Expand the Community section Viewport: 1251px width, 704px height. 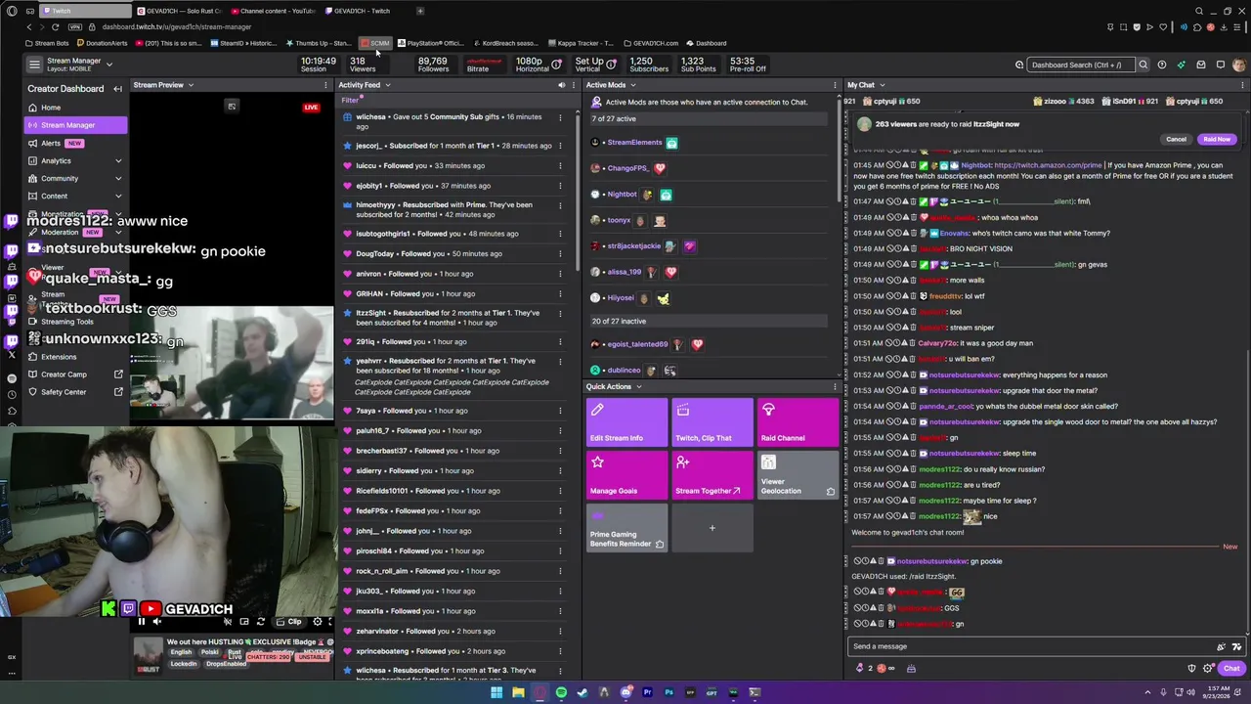pyautogui.click(x=75, y=178)
